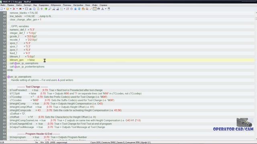Click 'call @usr_ip_useroptions' line
Viewport: 257px width, 144px height.
tap(24, 63)
